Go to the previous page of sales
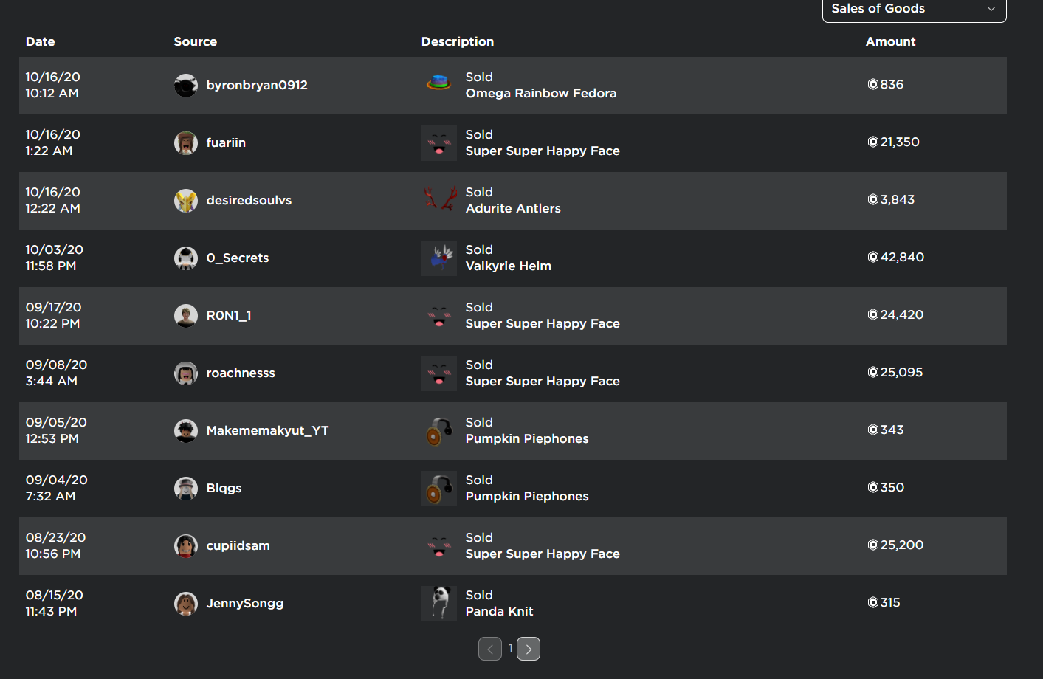1043x679 pixels. point(490,649)
